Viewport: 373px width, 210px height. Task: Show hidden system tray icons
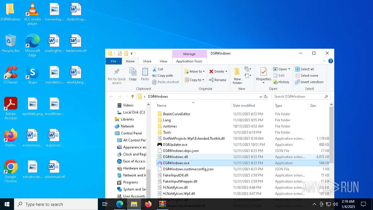[x=314, y=204]
